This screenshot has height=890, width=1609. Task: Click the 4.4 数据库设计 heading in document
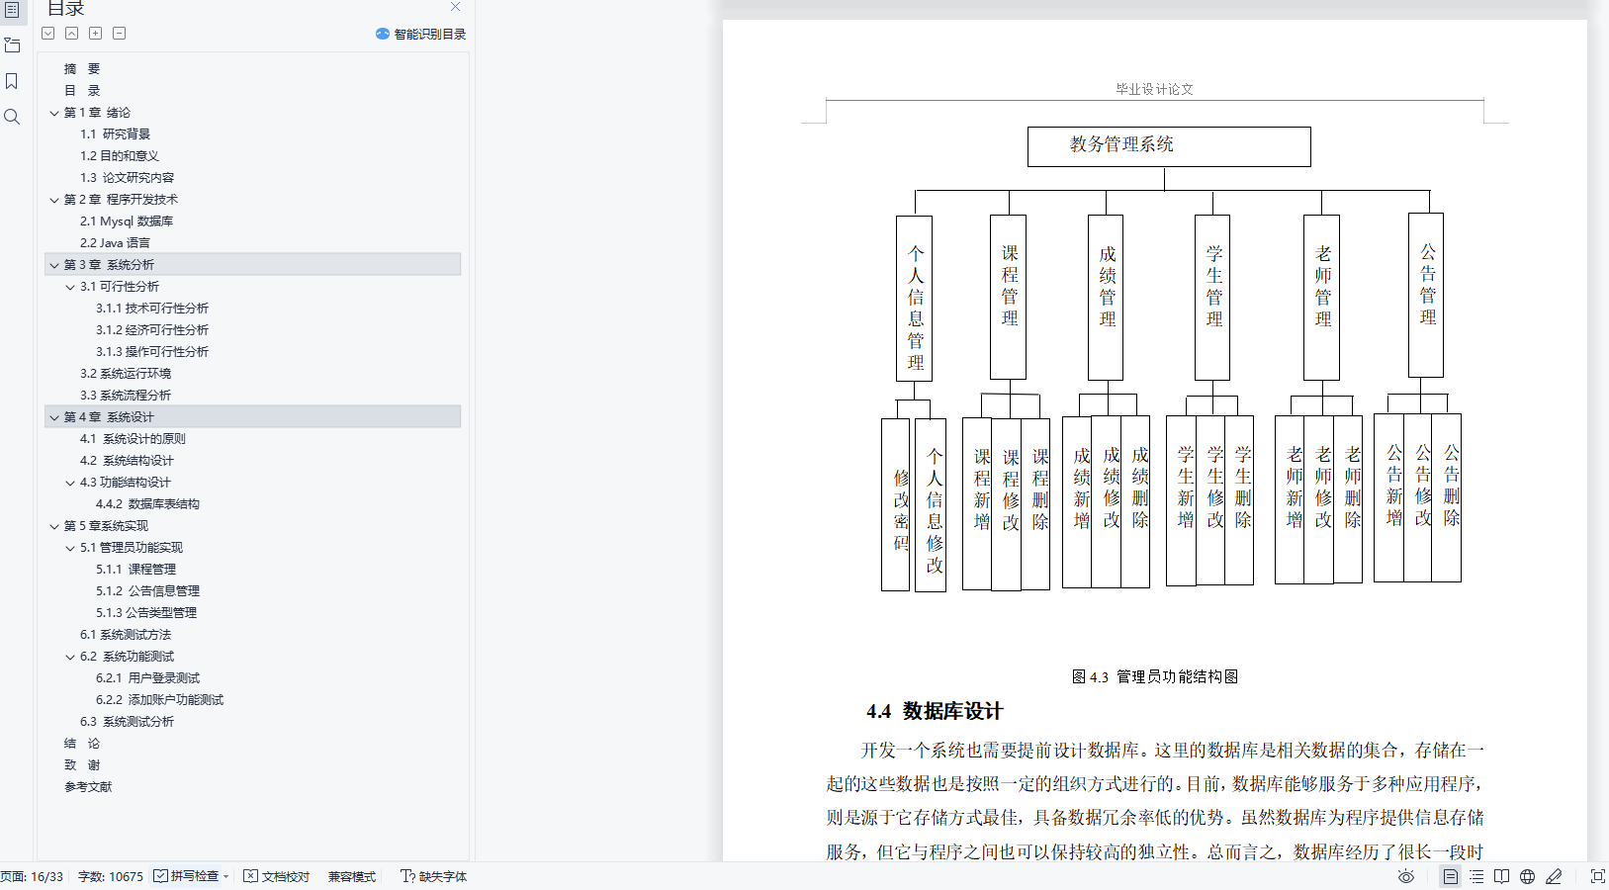pos(935,711)
